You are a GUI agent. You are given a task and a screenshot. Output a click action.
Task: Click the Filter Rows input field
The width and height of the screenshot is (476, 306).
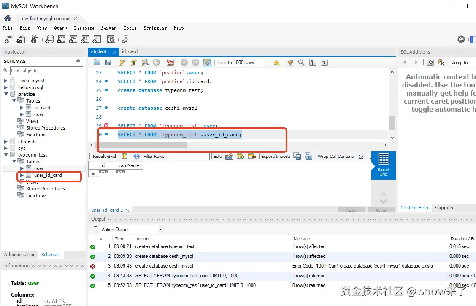coord(189,156)
